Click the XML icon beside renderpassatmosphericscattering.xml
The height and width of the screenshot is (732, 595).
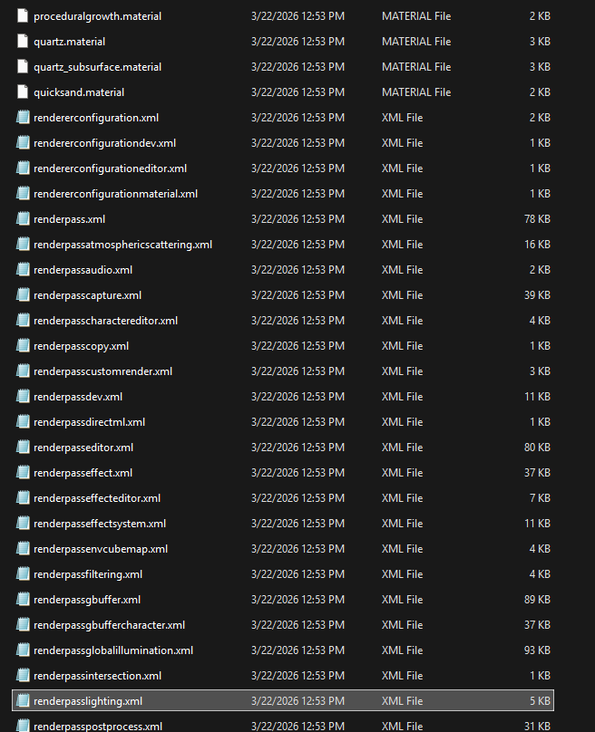(23, 245)
